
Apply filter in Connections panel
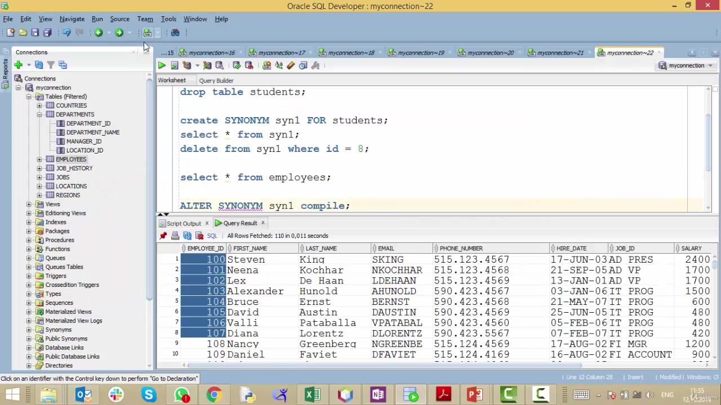(x=51, y=65)
